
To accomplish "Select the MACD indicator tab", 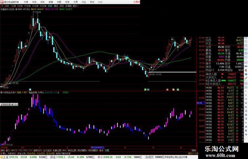I will click(x=14, y=150).
